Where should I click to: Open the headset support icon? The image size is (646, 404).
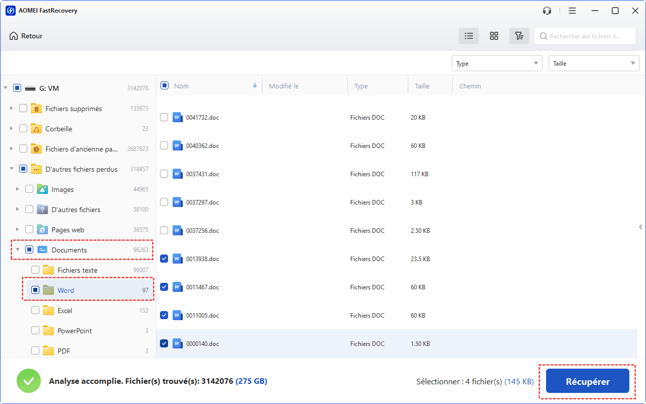547,11
